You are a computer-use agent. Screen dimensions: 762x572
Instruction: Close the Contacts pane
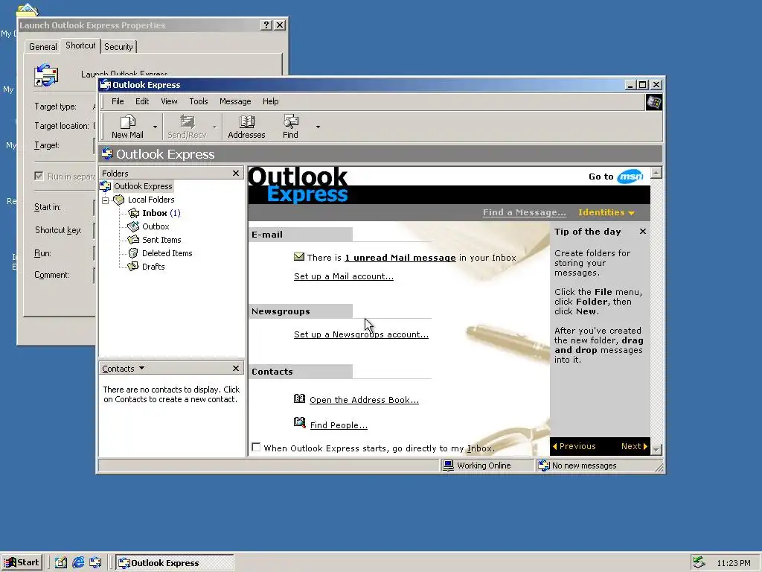pyautogui.click(x=236, y=368)
